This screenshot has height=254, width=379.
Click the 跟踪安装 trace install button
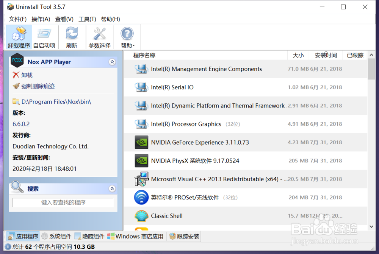click(185, 236)
